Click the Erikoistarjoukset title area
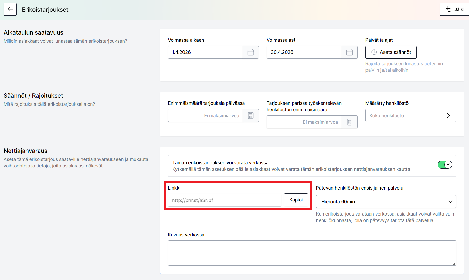 click(x=45, y=10)
